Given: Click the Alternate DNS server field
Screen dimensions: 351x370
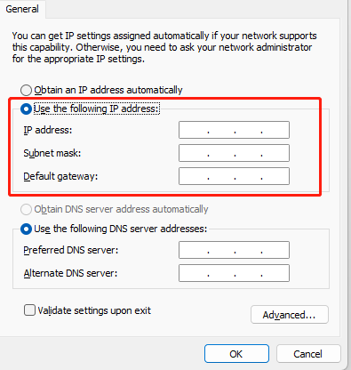Looking at the screenshot, I should [x=234, y=273].
